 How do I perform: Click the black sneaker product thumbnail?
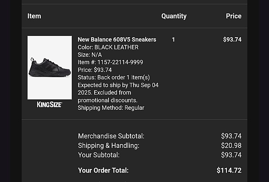tap(49, 67)
